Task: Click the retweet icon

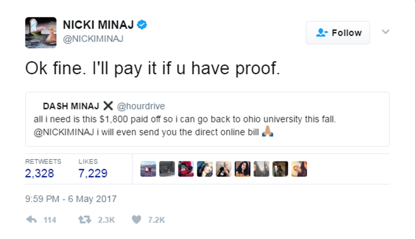Action: point(84,219)
